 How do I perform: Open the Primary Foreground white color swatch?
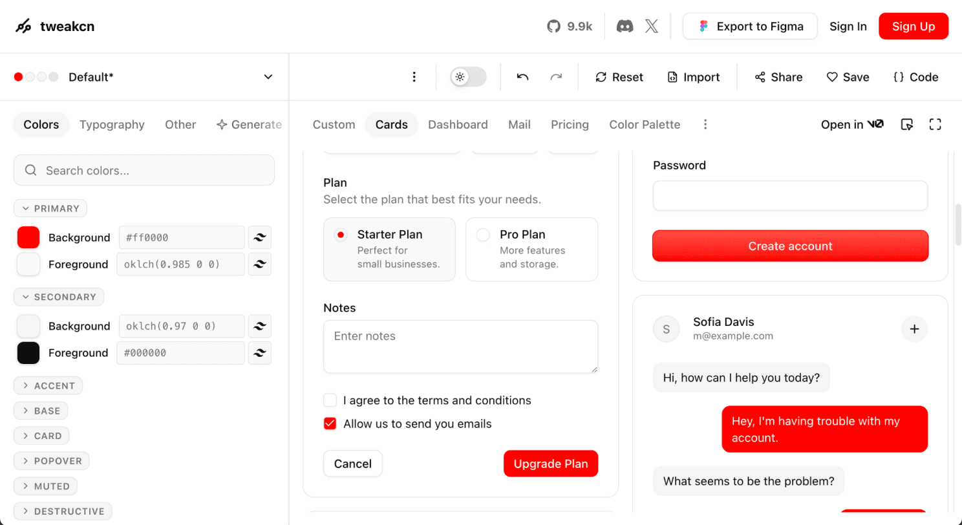click(x=28, y=264)
